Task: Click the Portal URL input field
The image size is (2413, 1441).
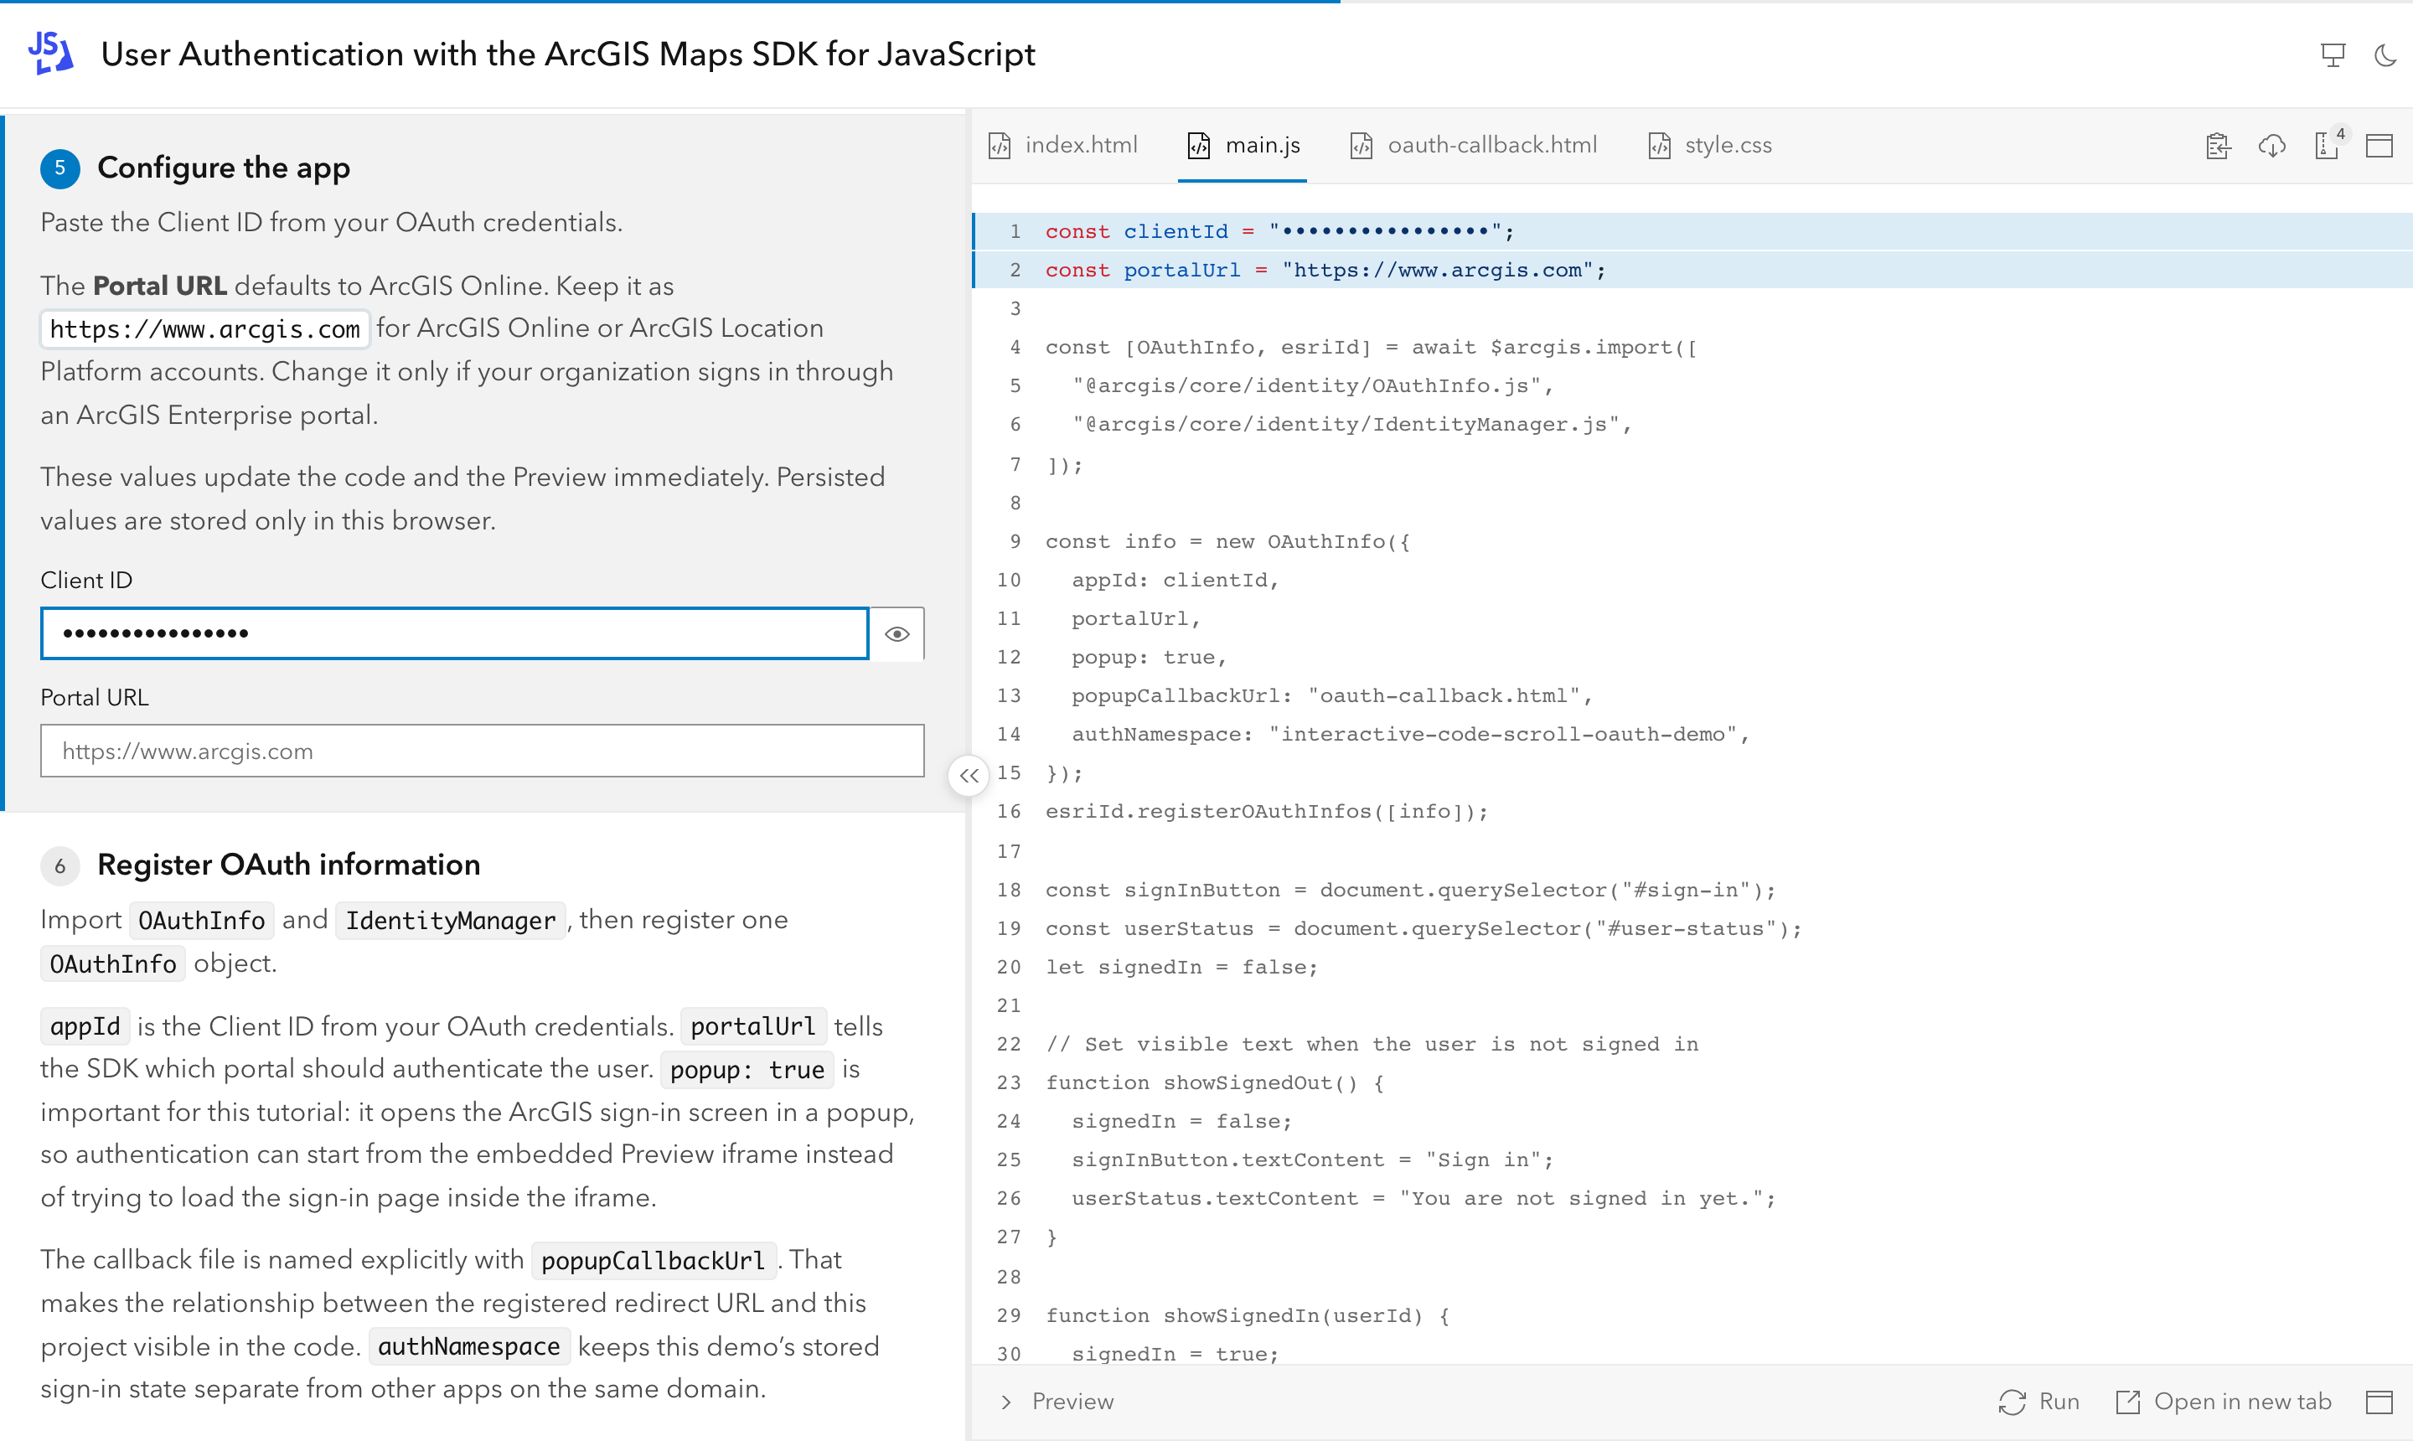Action: (x=483, y=751)
